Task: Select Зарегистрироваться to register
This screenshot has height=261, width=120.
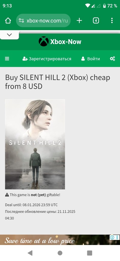Action: [x=47, y=59]
